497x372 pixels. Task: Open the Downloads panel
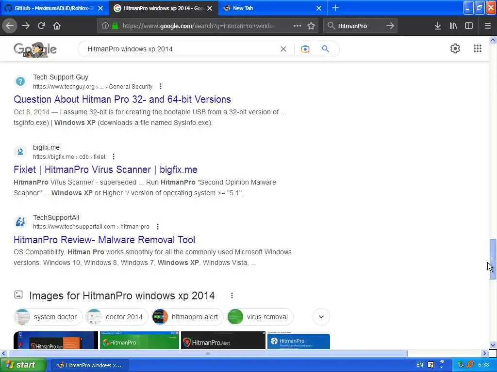(x=438, y=26)
